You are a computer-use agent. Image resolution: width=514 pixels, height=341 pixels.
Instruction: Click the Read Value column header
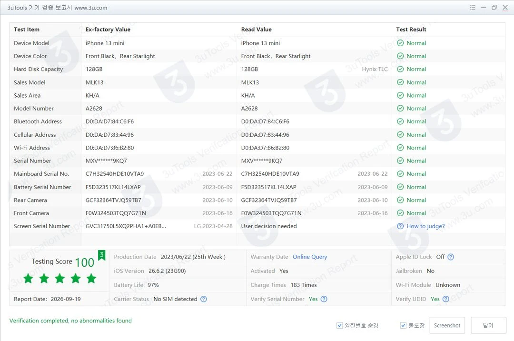(257, 30)
